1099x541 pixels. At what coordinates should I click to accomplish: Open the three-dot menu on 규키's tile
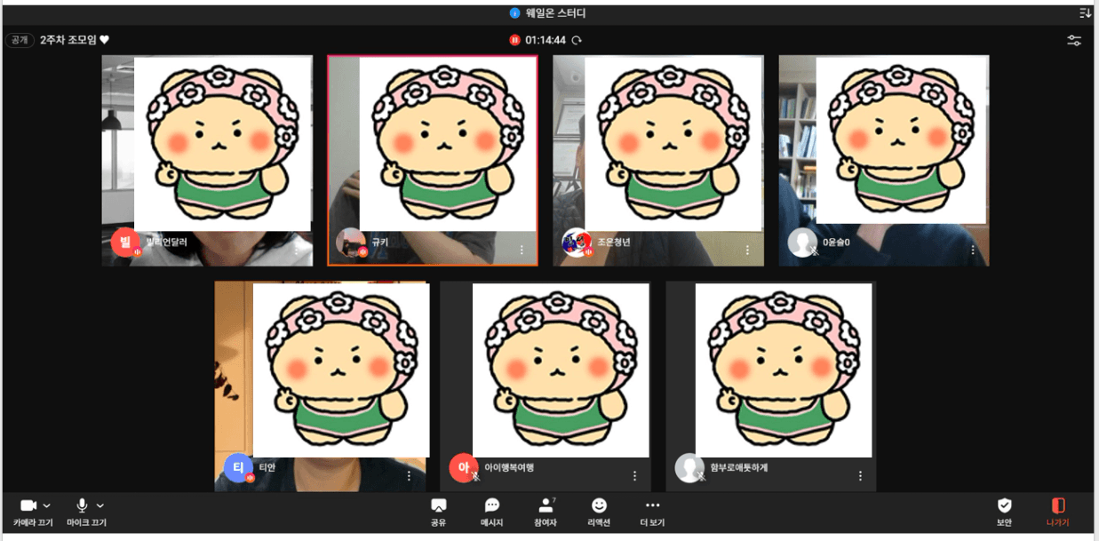pos(522,251)
